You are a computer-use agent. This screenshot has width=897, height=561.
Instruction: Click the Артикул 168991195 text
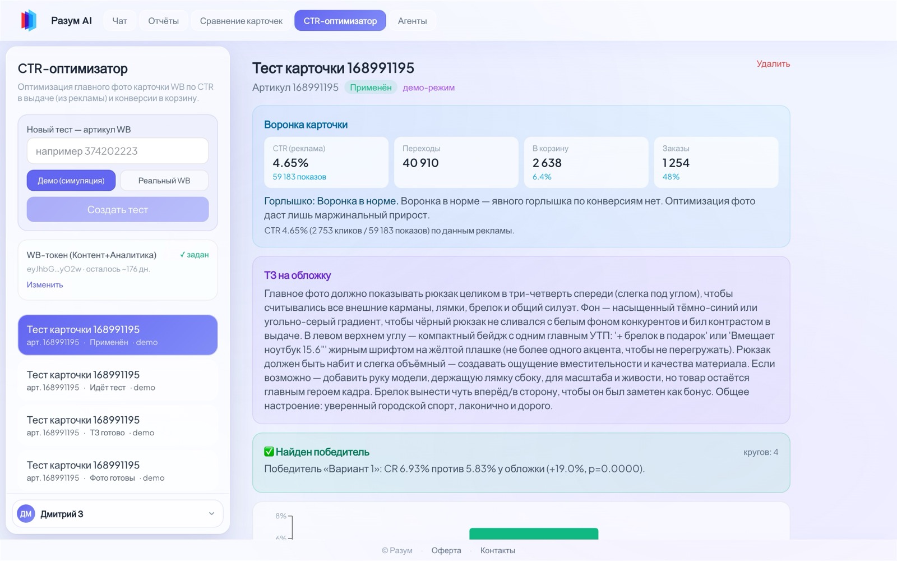tap(295, 88)
